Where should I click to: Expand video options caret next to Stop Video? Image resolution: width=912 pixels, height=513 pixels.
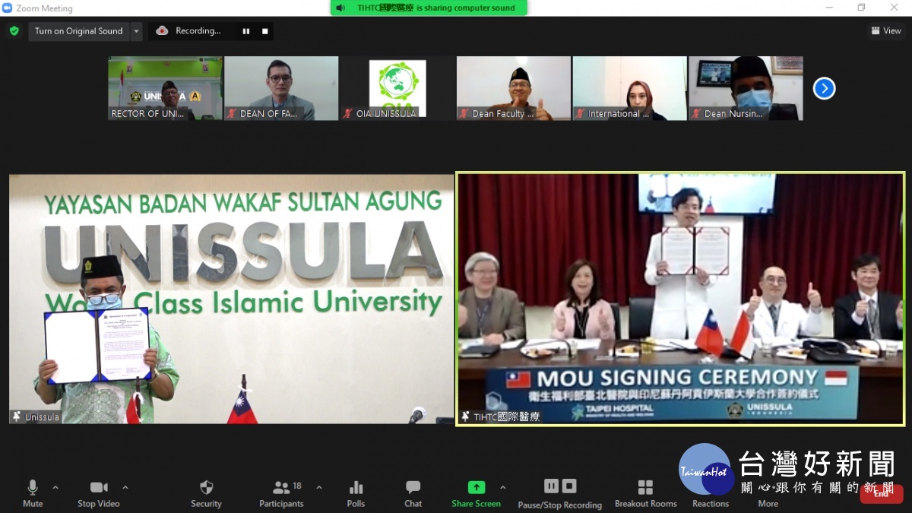tap(125, 487)
